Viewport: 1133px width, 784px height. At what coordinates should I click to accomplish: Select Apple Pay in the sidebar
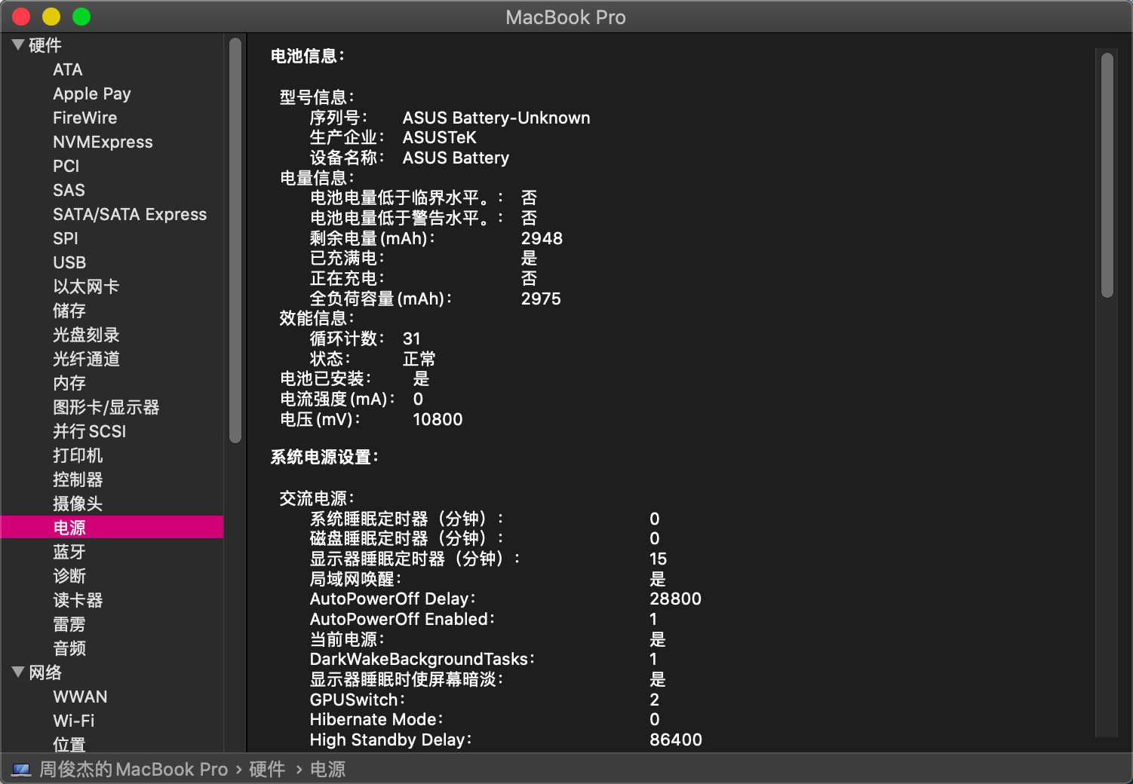pyautogui.click(x=92, y=93)
